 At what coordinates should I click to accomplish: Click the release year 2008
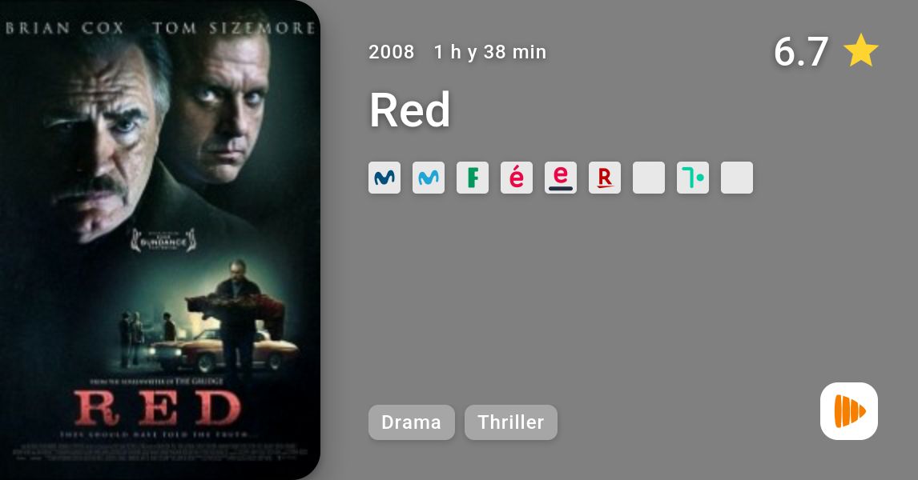tap(391, 52)
